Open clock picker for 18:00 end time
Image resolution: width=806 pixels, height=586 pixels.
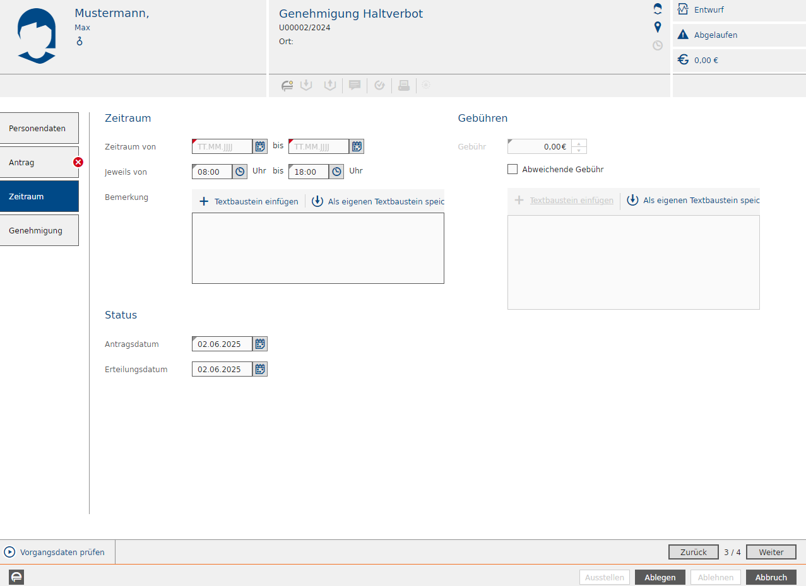pos(336,172)
